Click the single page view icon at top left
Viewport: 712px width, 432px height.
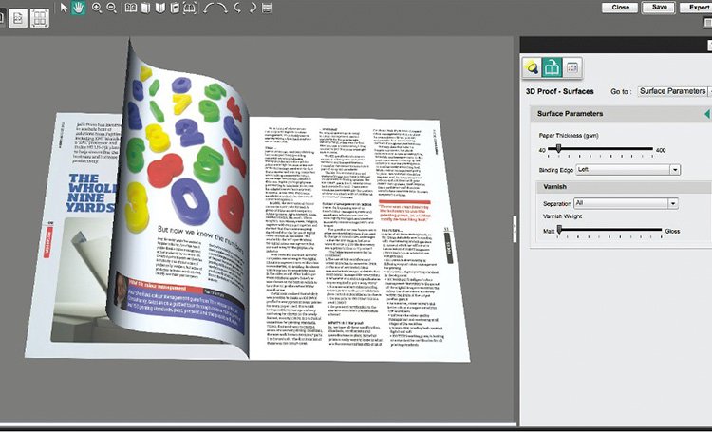coord(18,16)
